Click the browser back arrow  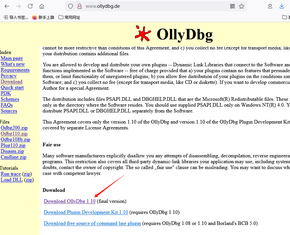(x=7, y=6)
